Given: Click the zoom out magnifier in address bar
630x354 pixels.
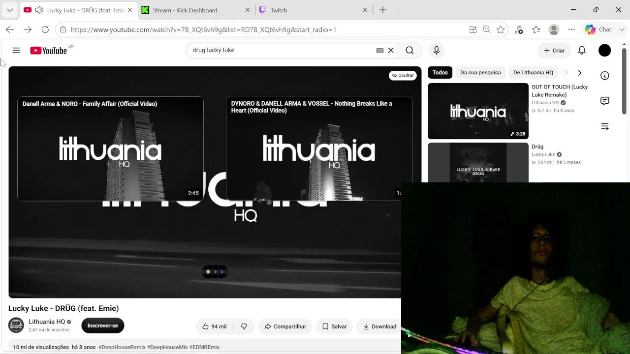Looking at the screenshot, I should pyautogui.click(x=487, y=29).
